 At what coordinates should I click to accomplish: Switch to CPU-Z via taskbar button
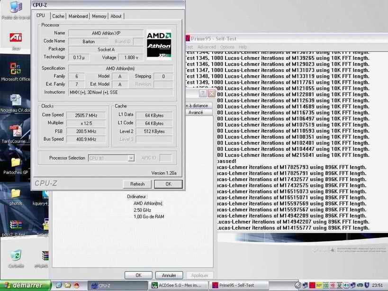(x=118, y=285)
